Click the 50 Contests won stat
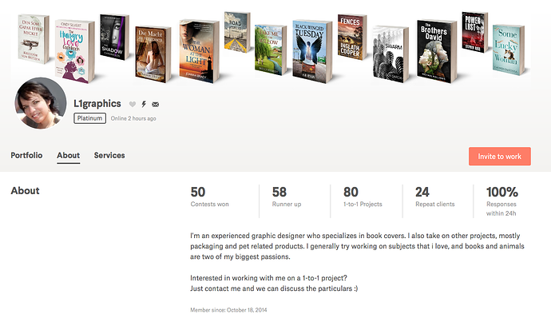Screen dimensions: 551x322 click(209, 197)
